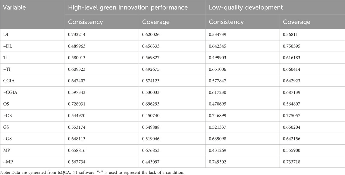Image resolution: width=345 pixels, height=175 pixels.
Task: Click the value 0.651006
Action: [x=218, y=69]
